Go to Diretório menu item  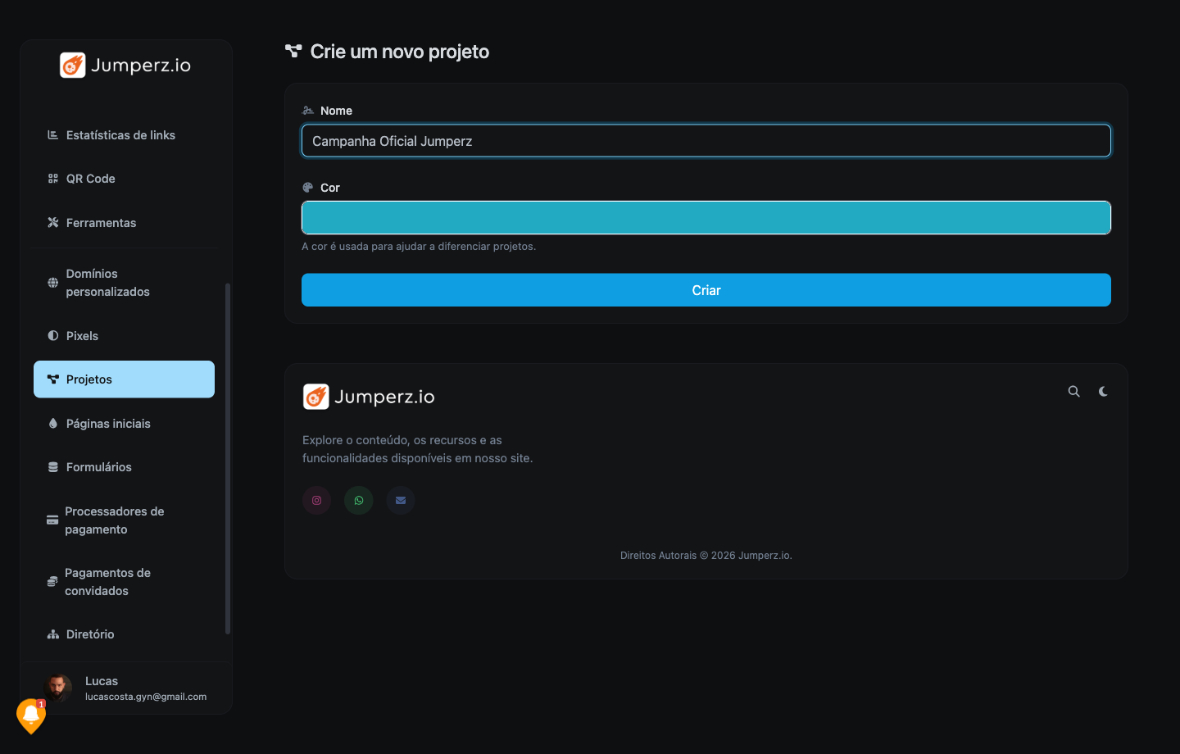point(124,634)
